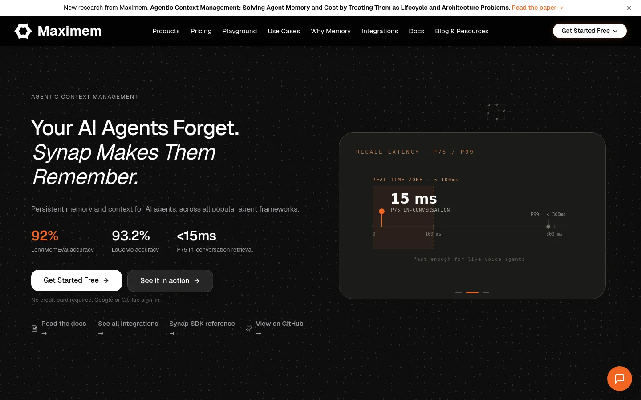Click the GitHub icon beside View on GitHub

click(x=249, y=328)
